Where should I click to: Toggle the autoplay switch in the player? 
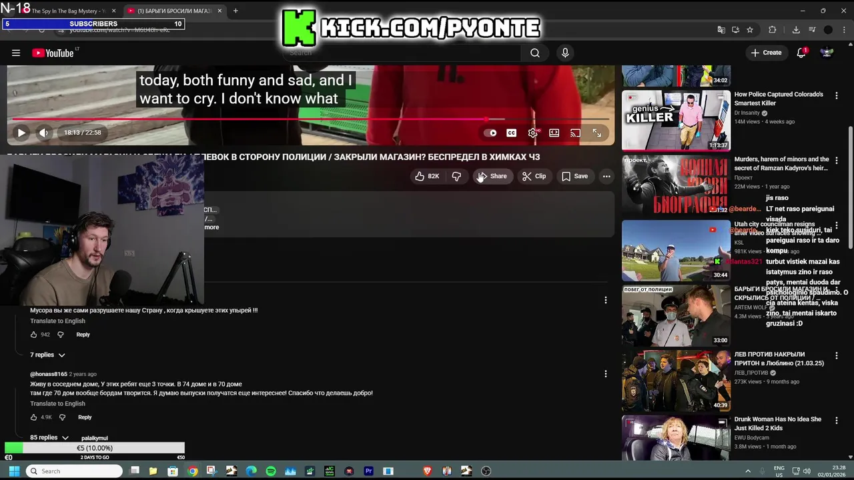tap(490, 133)
